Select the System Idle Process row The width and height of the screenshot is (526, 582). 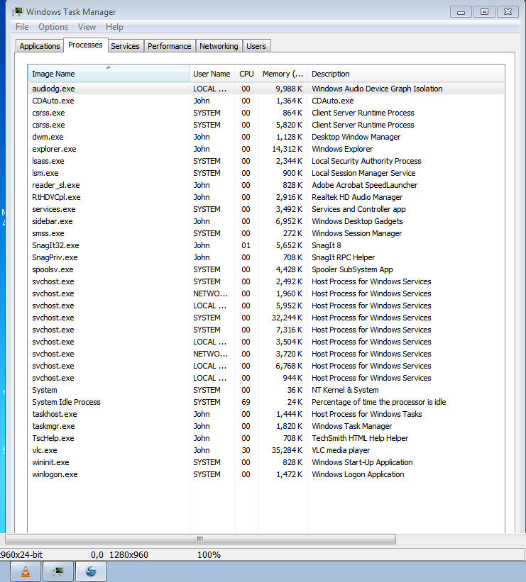tap(266, 402)
